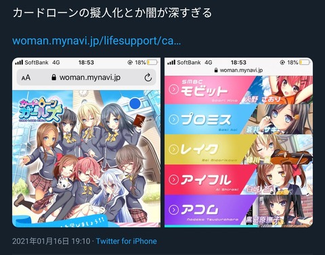Click the circle arrow beside モビット
The height and width of the screenshot is (255, 325).
[173, 90]
